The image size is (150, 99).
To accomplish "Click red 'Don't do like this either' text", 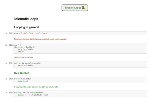I will tap(24, 57).
